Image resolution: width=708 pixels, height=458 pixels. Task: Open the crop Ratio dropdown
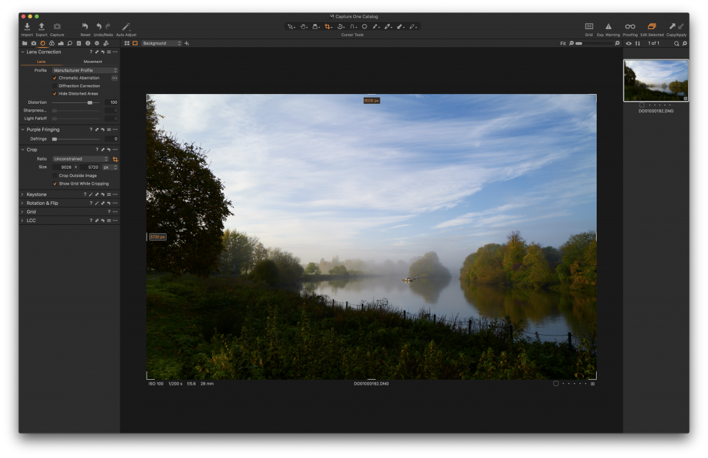click(81, 159)
